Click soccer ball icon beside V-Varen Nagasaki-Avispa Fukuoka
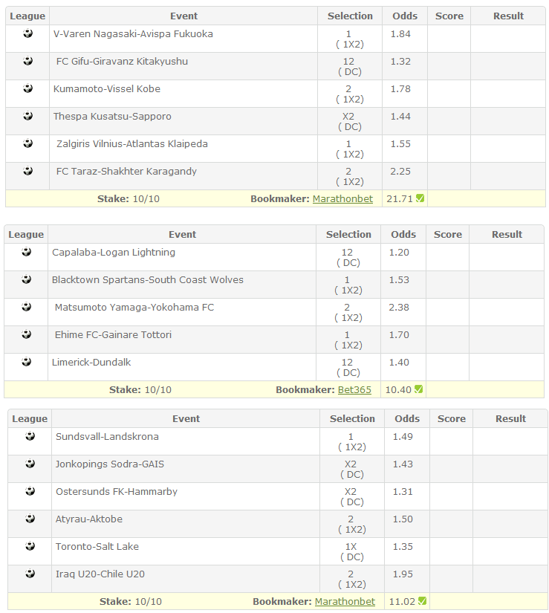 [x=27, y=33]
